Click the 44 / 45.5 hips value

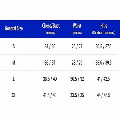103,95
